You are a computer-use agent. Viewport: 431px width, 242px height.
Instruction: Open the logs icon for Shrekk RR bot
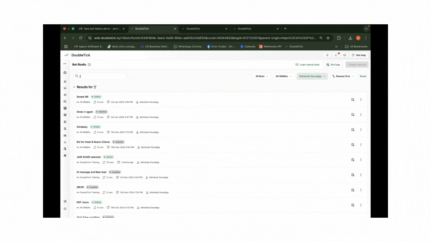(x=352, y=100)
